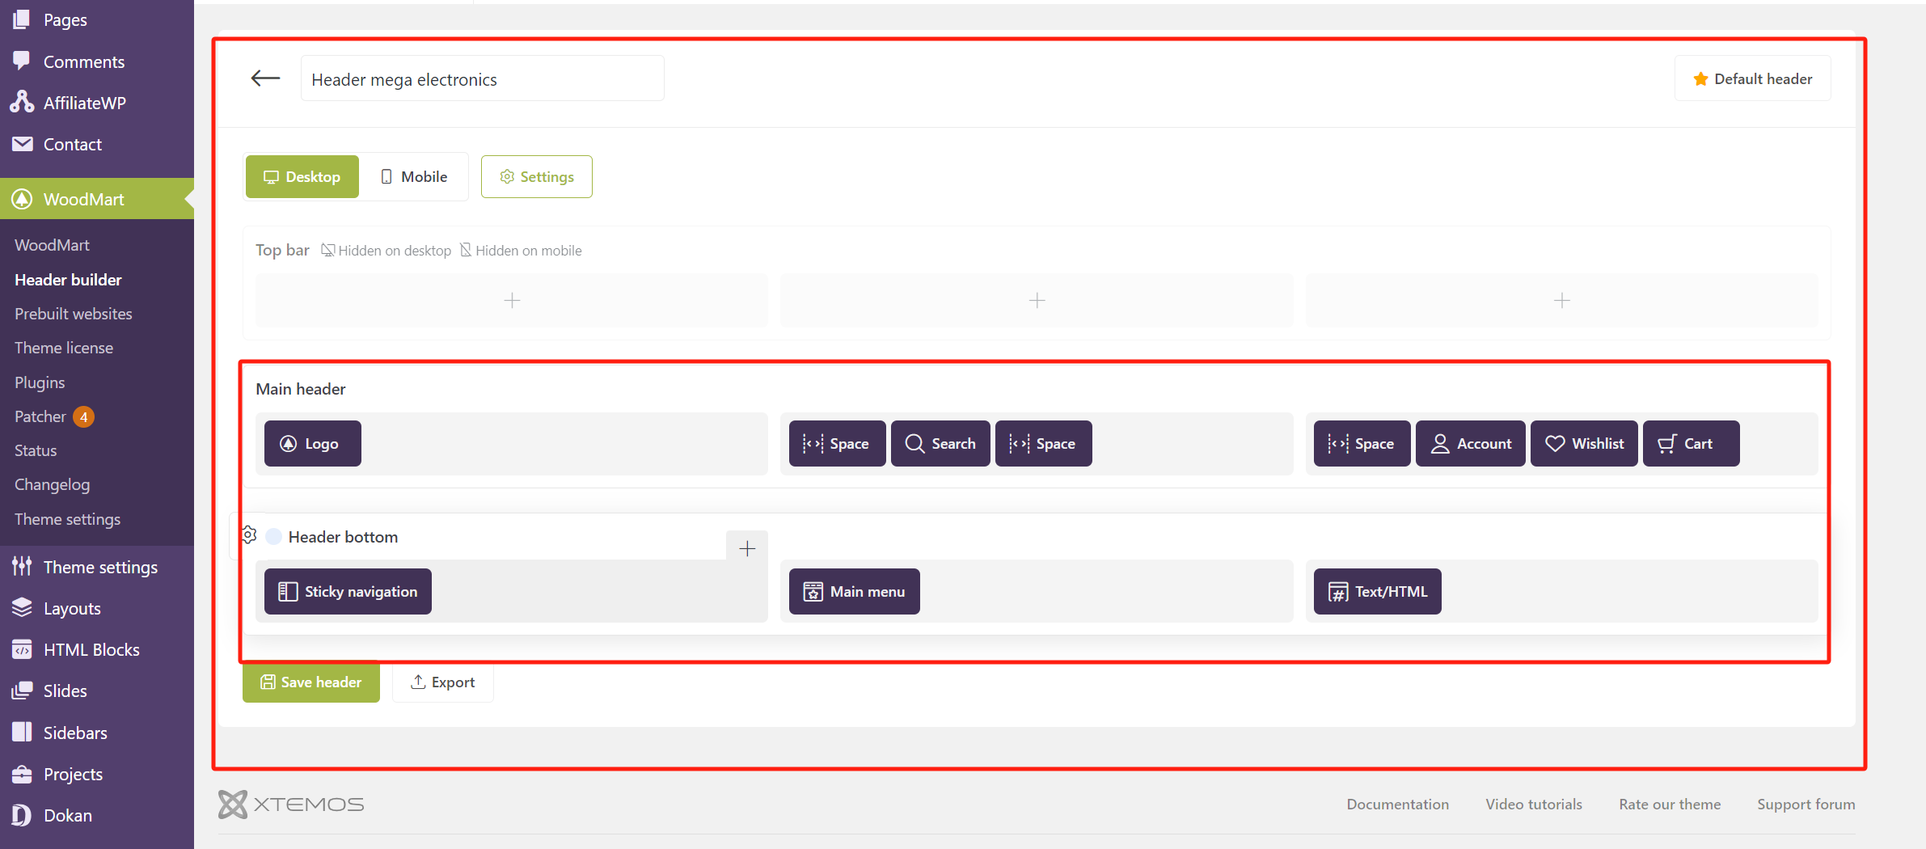Viewport: 1926px width, 849px height.
Task: Edit the header name field
Action: tap(483, 79)
